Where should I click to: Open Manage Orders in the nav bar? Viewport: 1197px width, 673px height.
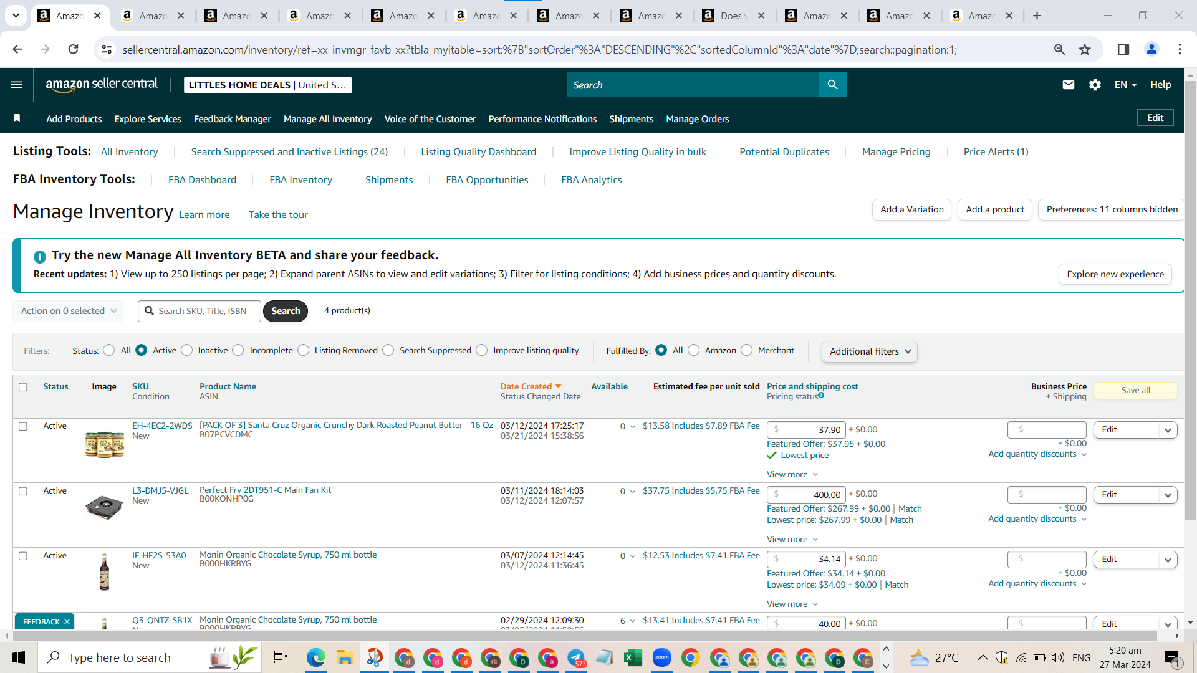tap(697, 118)
